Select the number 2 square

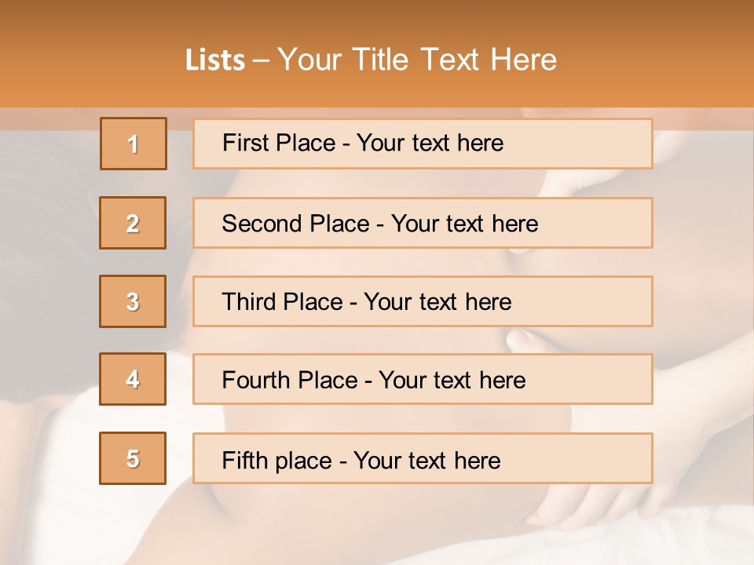(133, 223)
